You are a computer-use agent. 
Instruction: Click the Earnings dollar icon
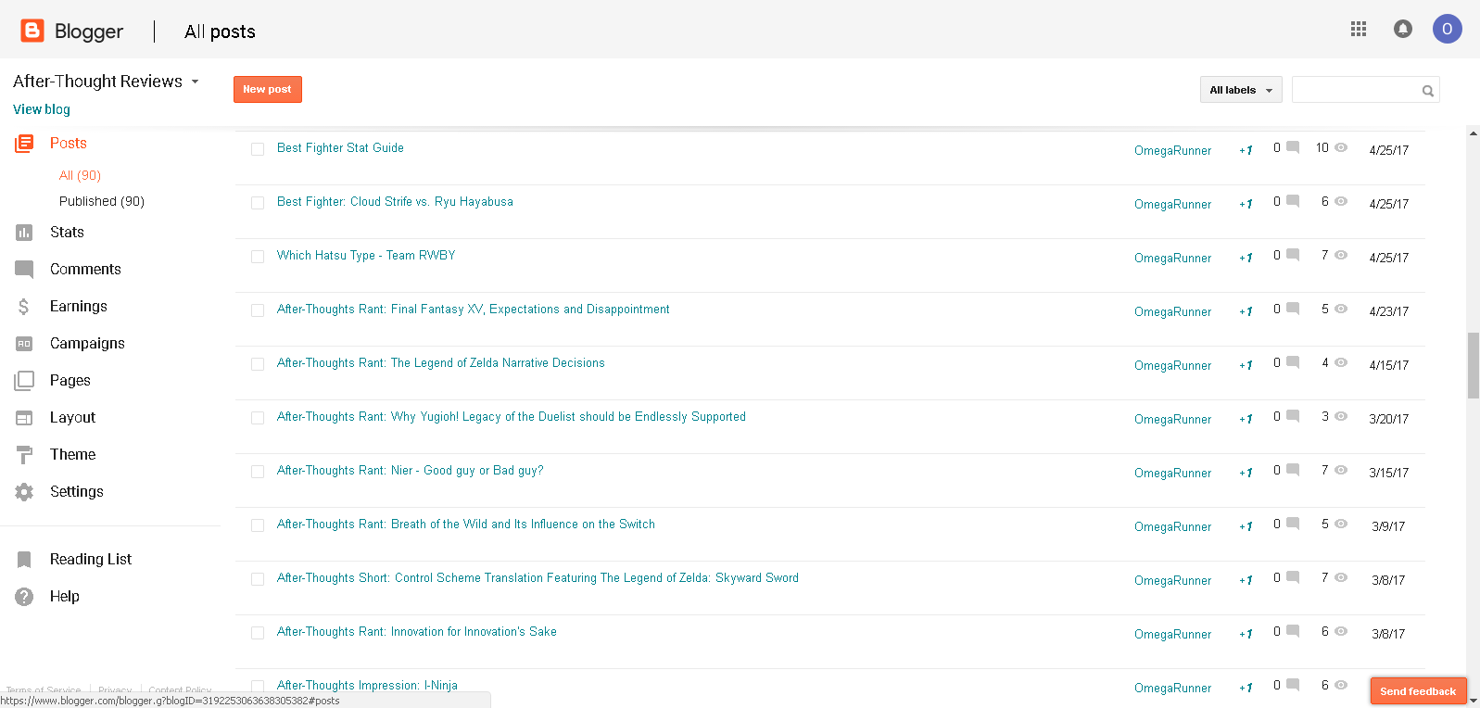[x=24, y=307]
